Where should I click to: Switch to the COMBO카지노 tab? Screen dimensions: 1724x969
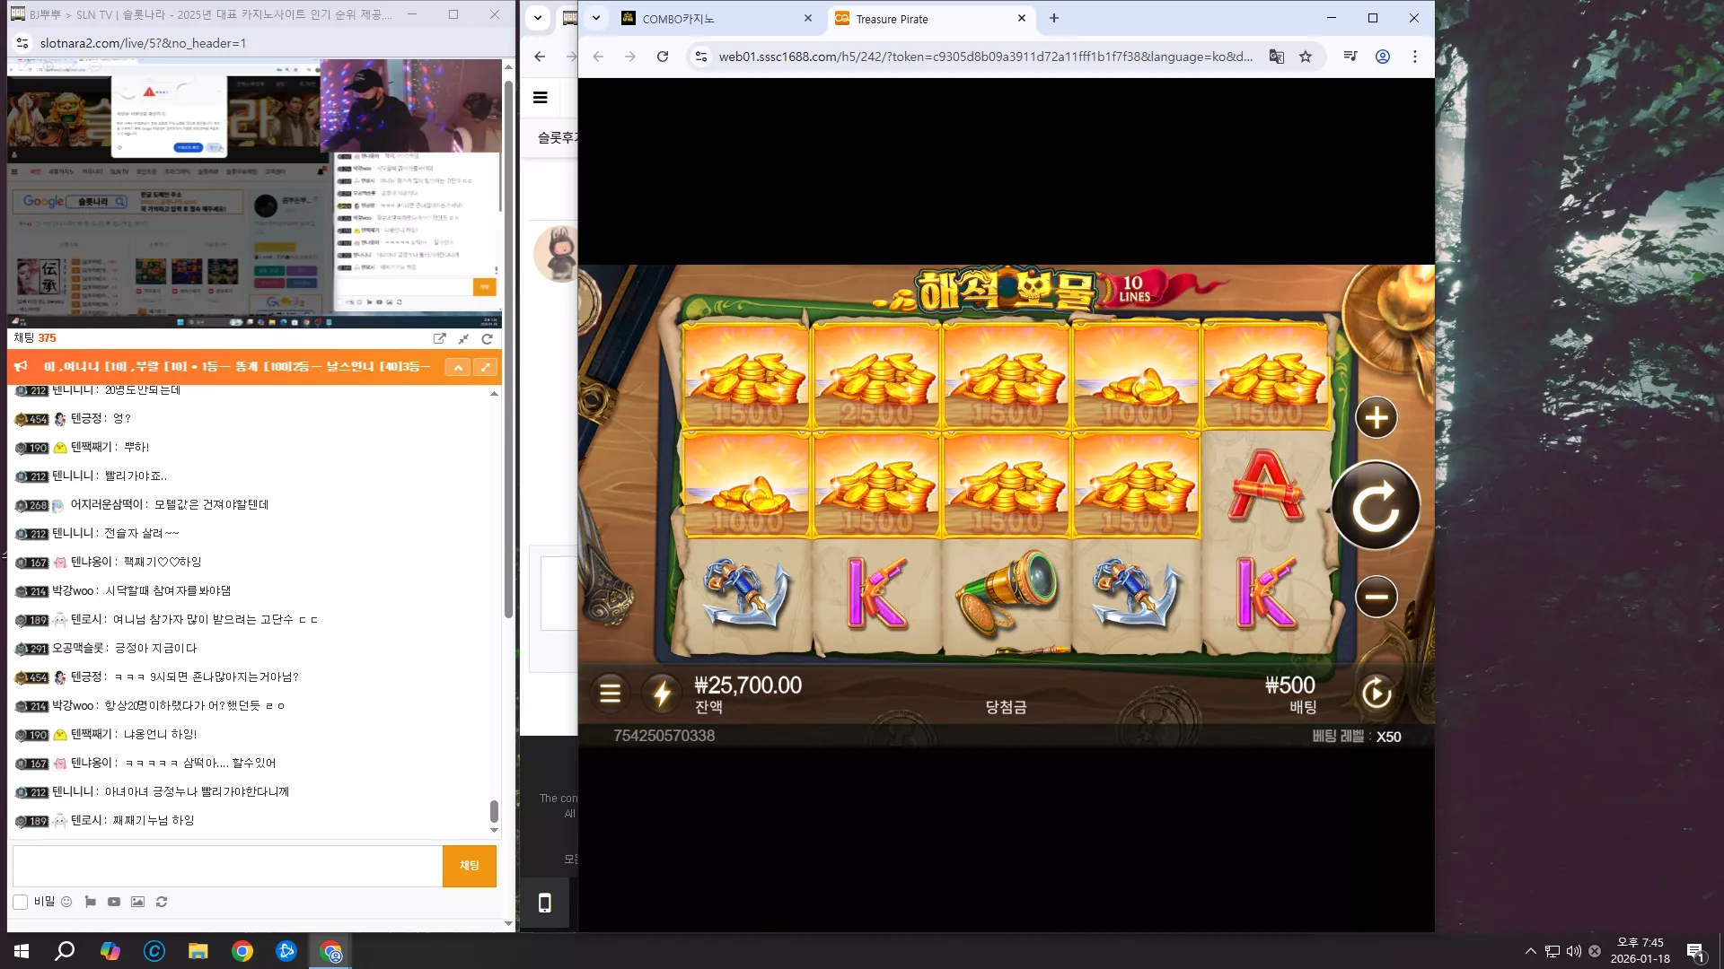tap(717, 19)
